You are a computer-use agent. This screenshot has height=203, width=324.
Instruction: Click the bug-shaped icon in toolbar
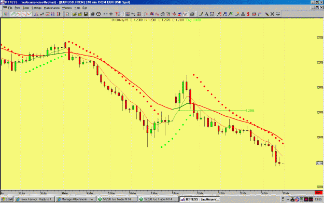pos(243,14)
